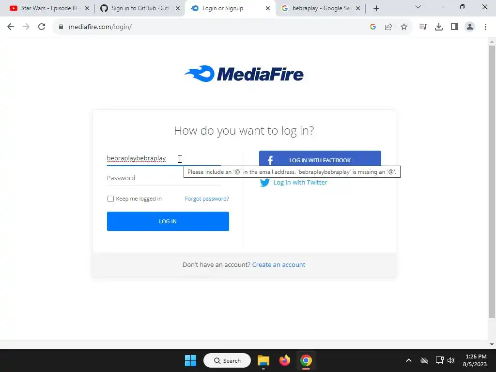This screenshot has height=372, width=496.
Task: Reload the page with refresh icon
Action: (42, 27)
